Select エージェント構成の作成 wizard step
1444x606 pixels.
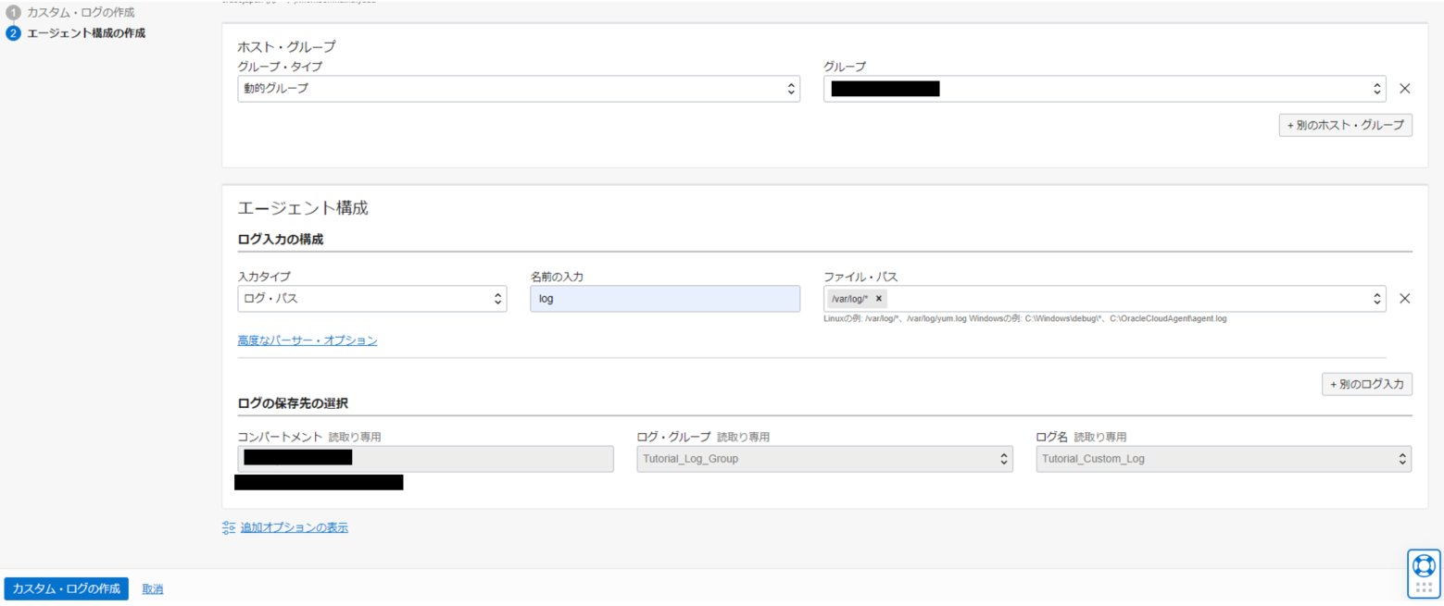86,34
